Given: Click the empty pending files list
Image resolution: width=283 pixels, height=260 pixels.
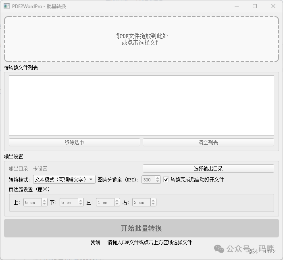Looking at the screenshot, I should (141, 106).
